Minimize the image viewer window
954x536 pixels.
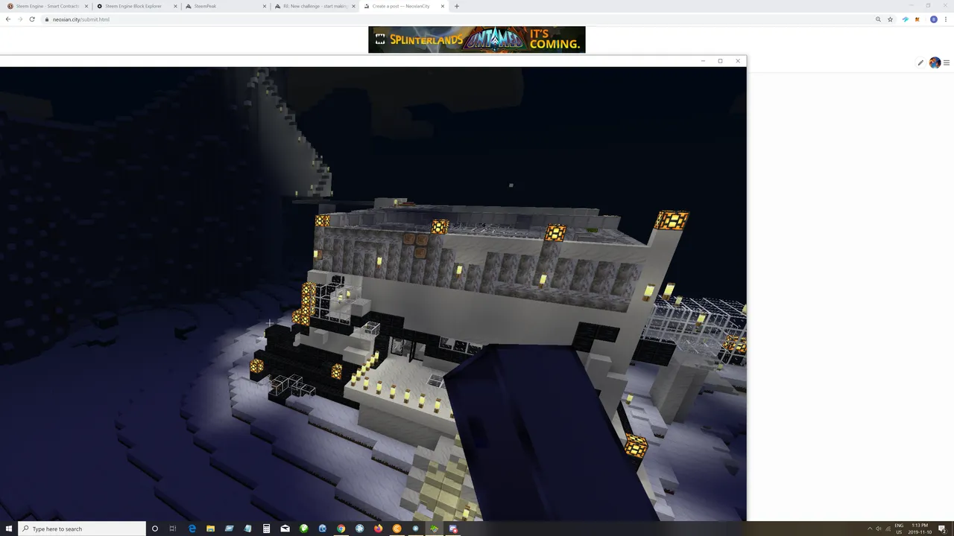[x=703, y=61]
